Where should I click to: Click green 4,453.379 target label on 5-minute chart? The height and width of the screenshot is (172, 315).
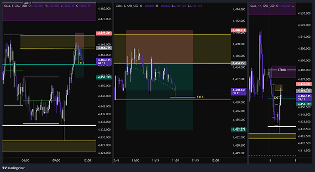point(104,77)
